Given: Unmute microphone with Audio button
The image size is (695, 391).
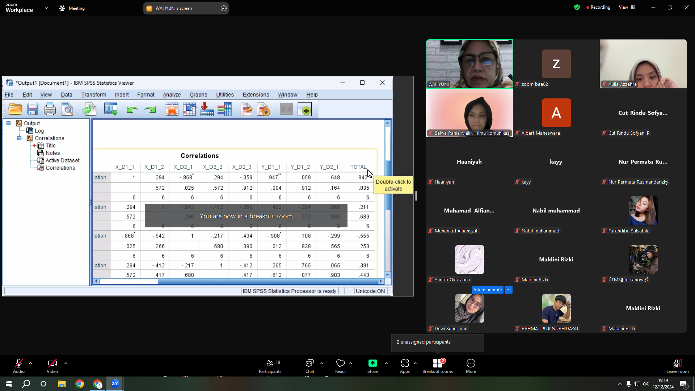Looking at the screenshot, I should (x=19, y=366).
